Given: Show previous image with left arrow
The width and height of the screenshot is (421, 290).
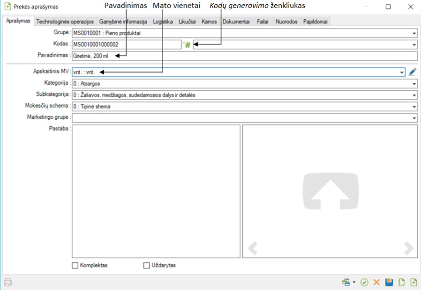Looking at the screenshot, I should (253, 248).
